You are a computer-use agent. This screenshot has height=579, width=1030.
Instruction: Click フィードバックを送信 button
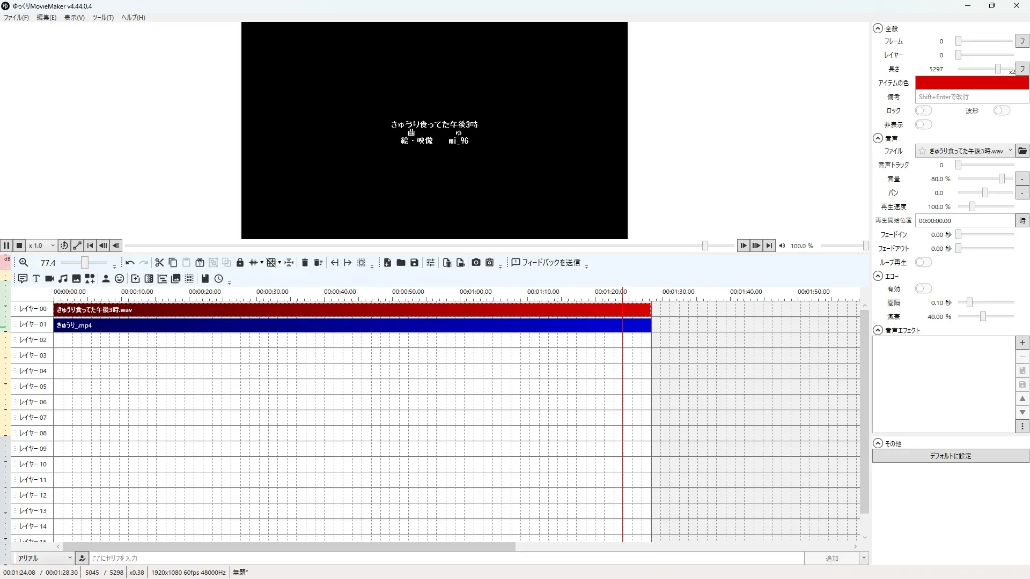point(546,263)
